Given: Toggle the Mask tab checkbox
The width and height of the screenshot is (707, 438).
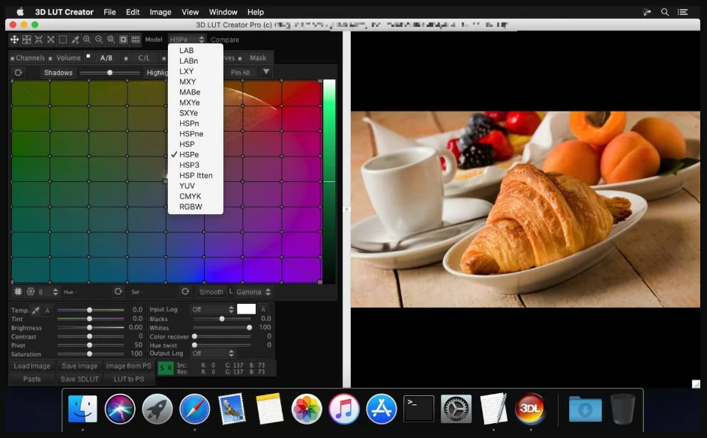Looking at the screenshot, I should tap(240, 58).
